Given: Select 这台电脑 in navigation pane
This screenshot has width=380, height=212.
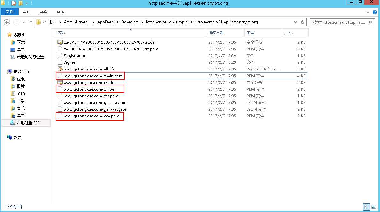Looking at the screenshot, I should pos(21,71).
